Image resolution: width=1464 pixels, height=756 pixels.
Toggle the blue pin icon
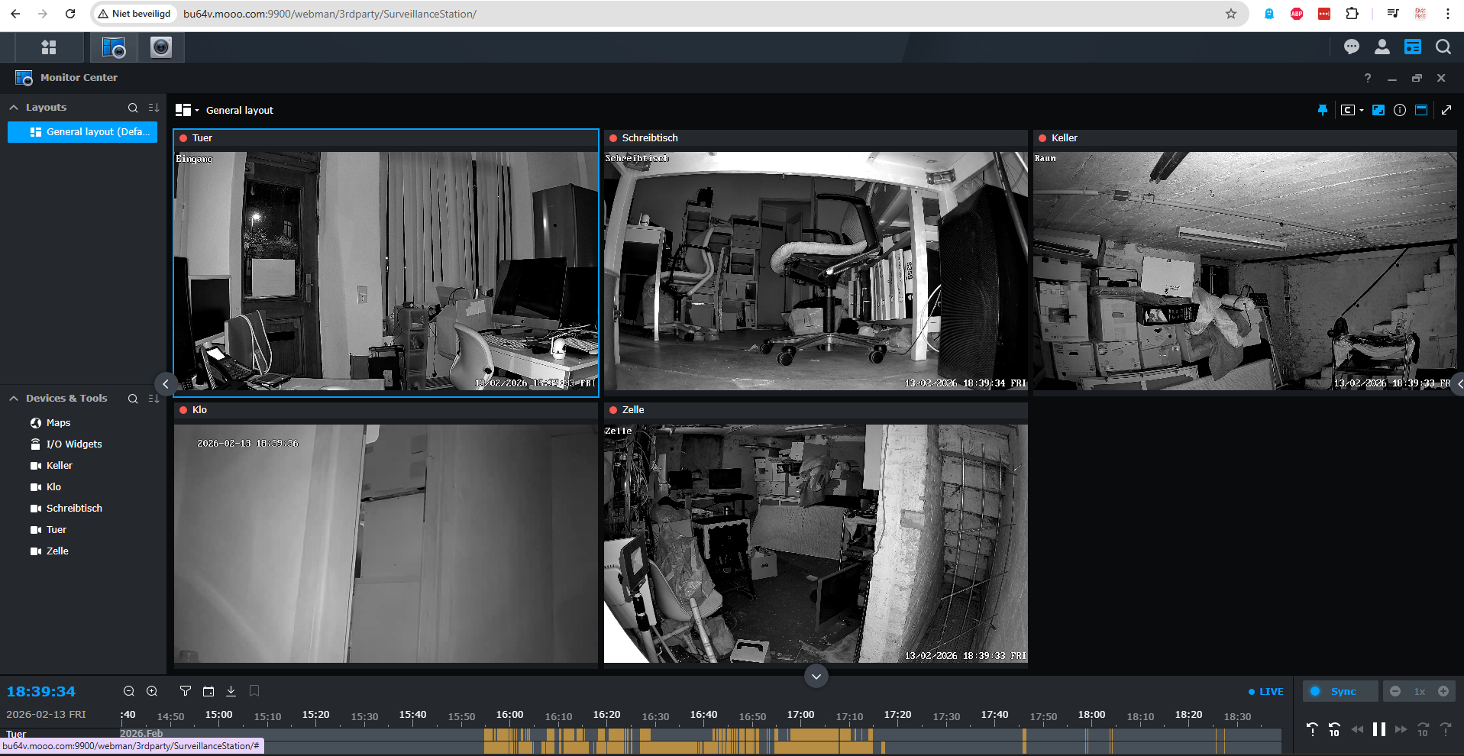[1322, 110]
